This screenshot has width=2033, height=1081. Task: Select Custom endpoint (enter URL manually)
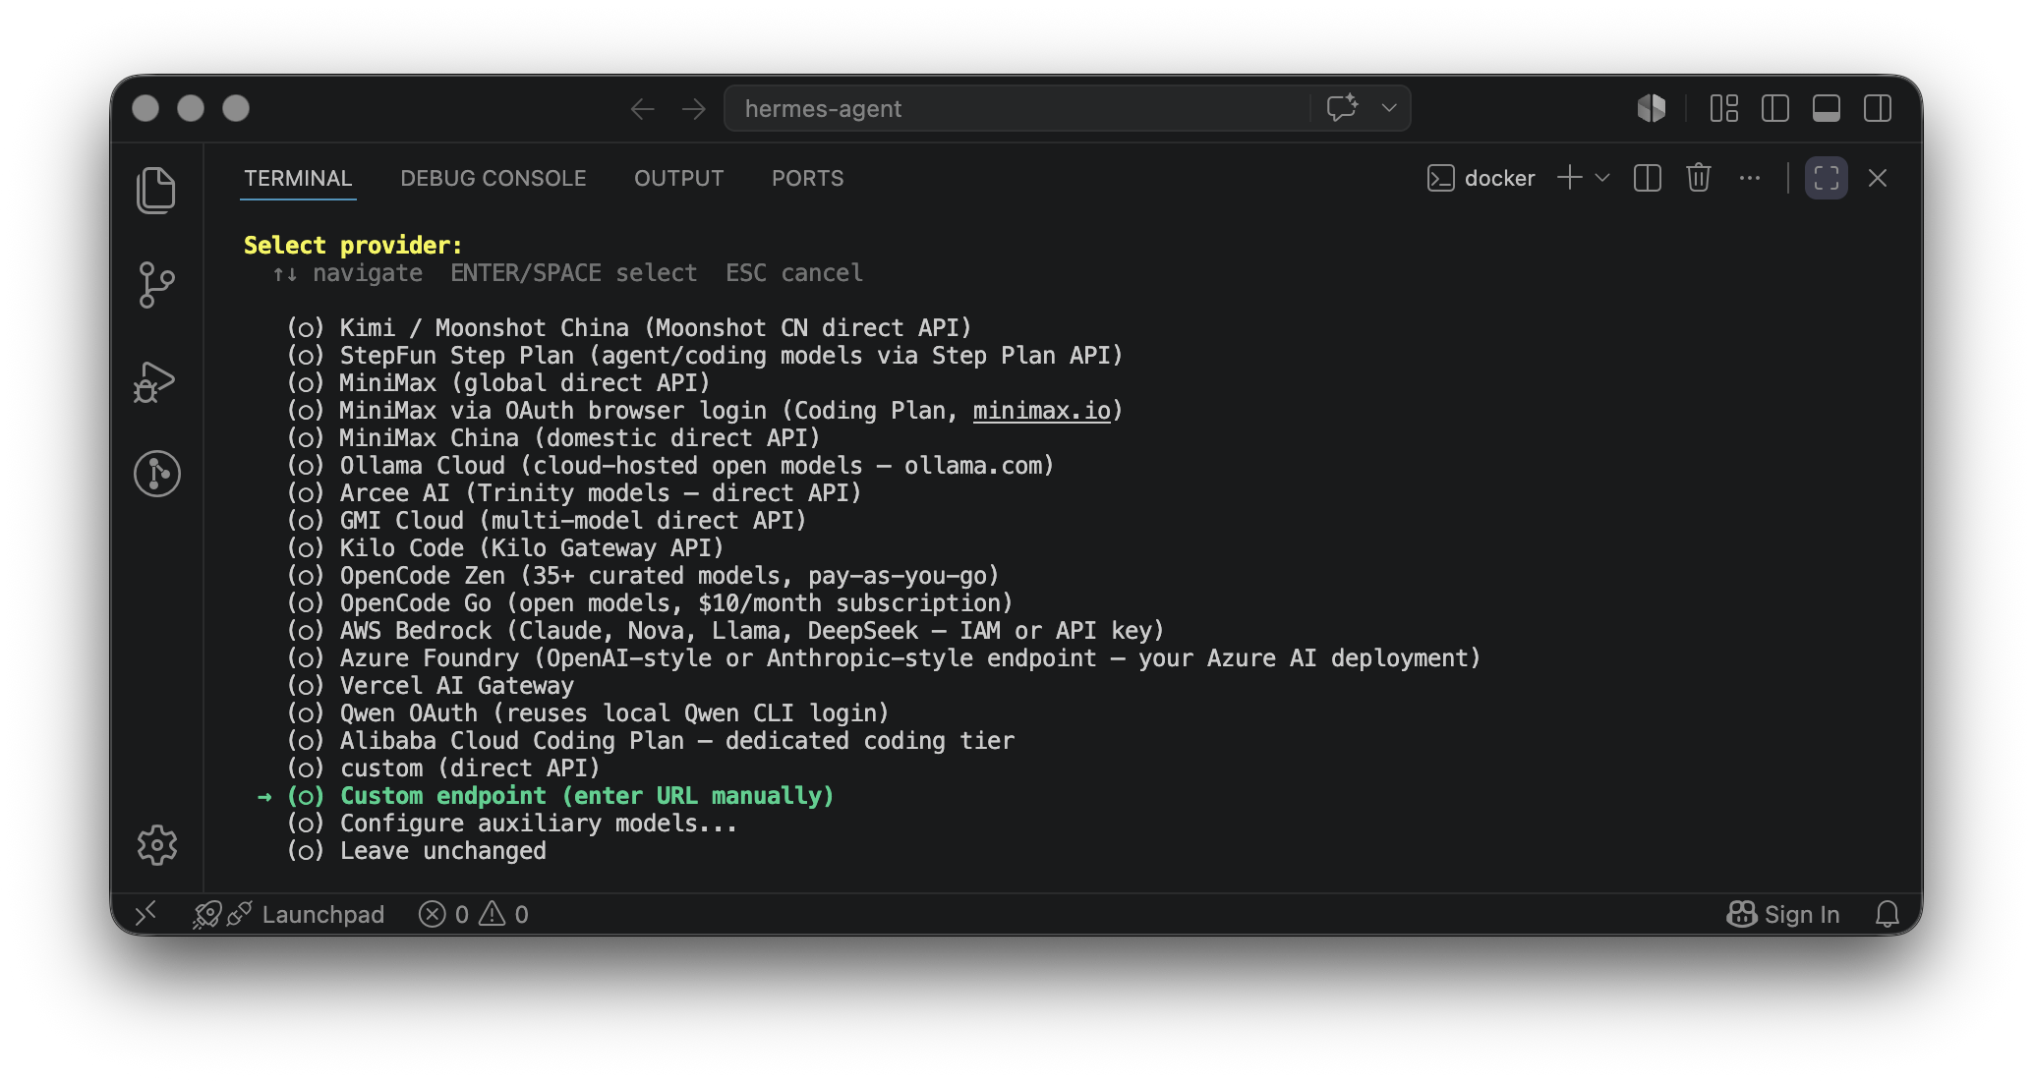(x=560, y=796)
